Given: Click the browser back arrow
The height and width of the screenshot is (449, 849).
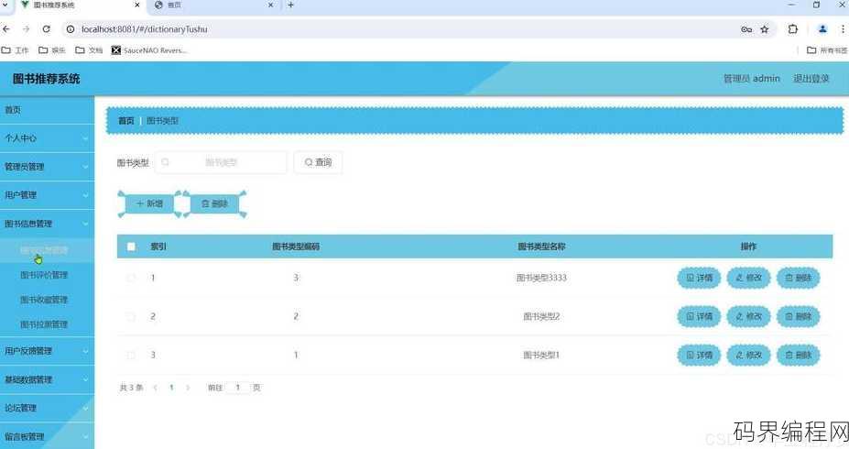Looking at the screenshot, I should point(6,29).
